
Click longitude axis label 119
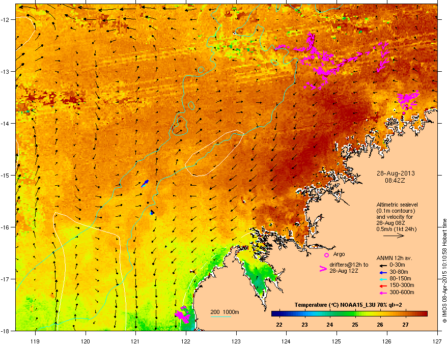35,341
